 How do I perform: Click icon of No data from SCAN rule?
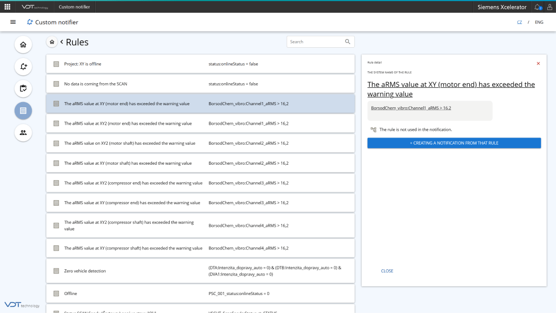(56, 84)
